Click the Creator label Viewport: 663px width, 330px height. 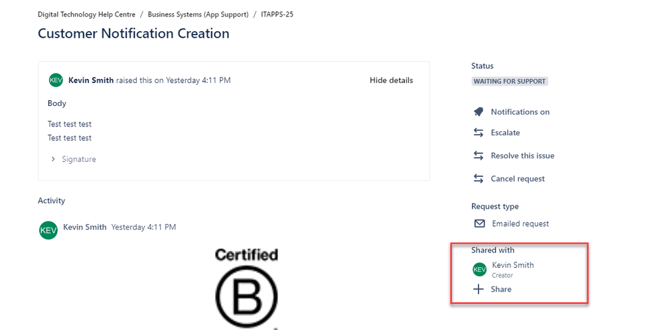point(502,275)
